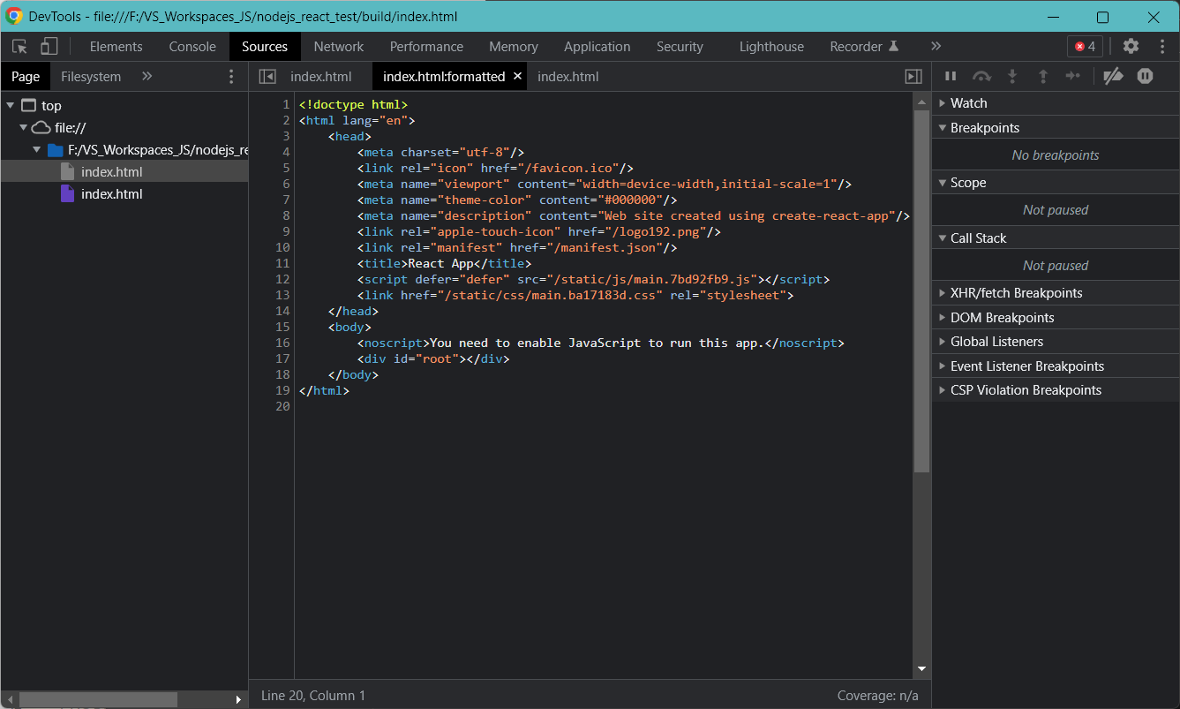Screen dimensions: 1180x709
Task: Collapse the Call Stack section
Action: pyautogui.click(x=1056, y=238)
